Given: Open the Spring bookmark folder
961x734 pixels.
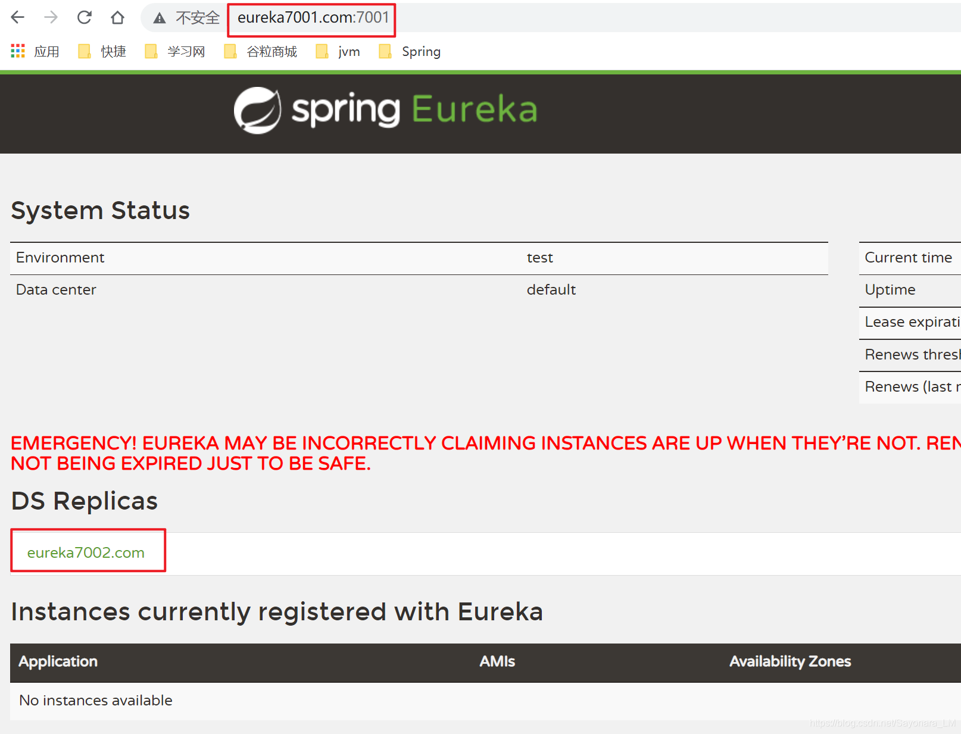Looking at the screenshot, I should [410, 52].
